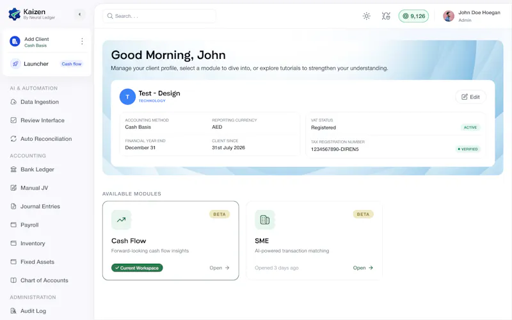The height and width of the screenshot is (320, 512).
Task: Click the AED reporting currency value
Action: click(217, 127)
